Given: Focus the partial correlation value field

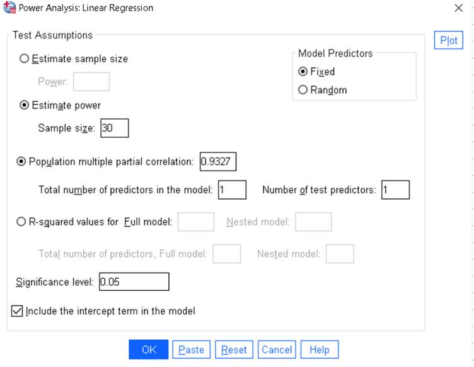Looking at the screenshot, I should click(217, 162).
